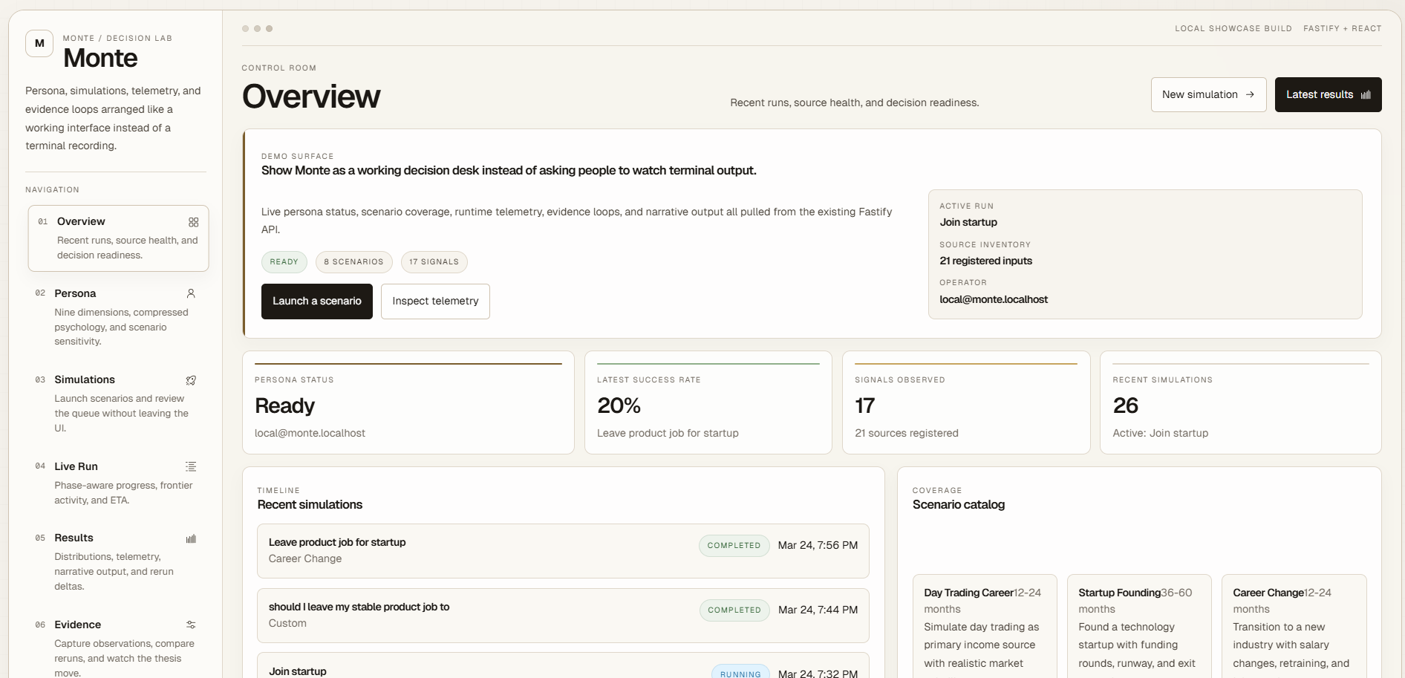Click 'Active: Join startup' text
This screenshot has height=678, width=1405.
[1160, 433]
